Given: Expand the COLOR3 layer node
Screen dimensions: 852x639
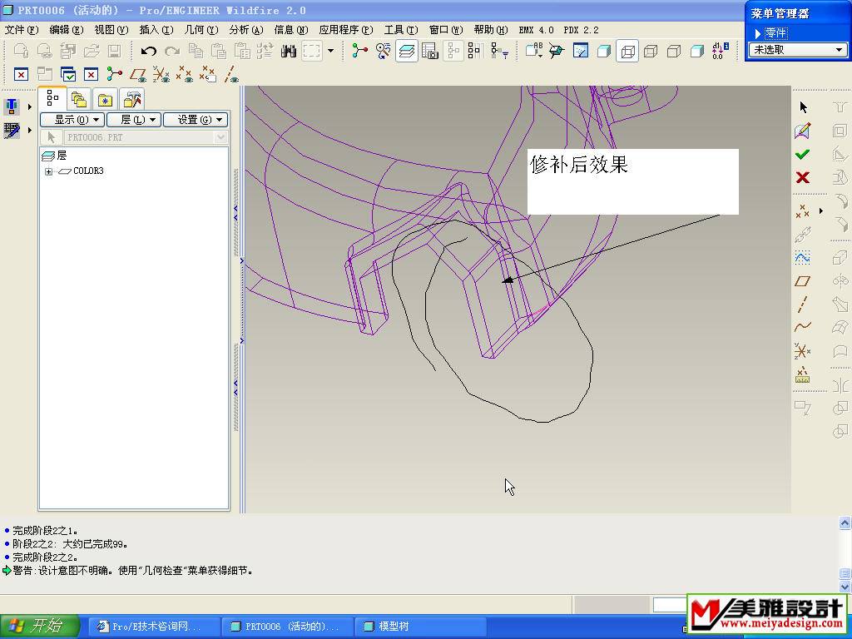Looking at the screenshot, I should click(x=49, y=171).
